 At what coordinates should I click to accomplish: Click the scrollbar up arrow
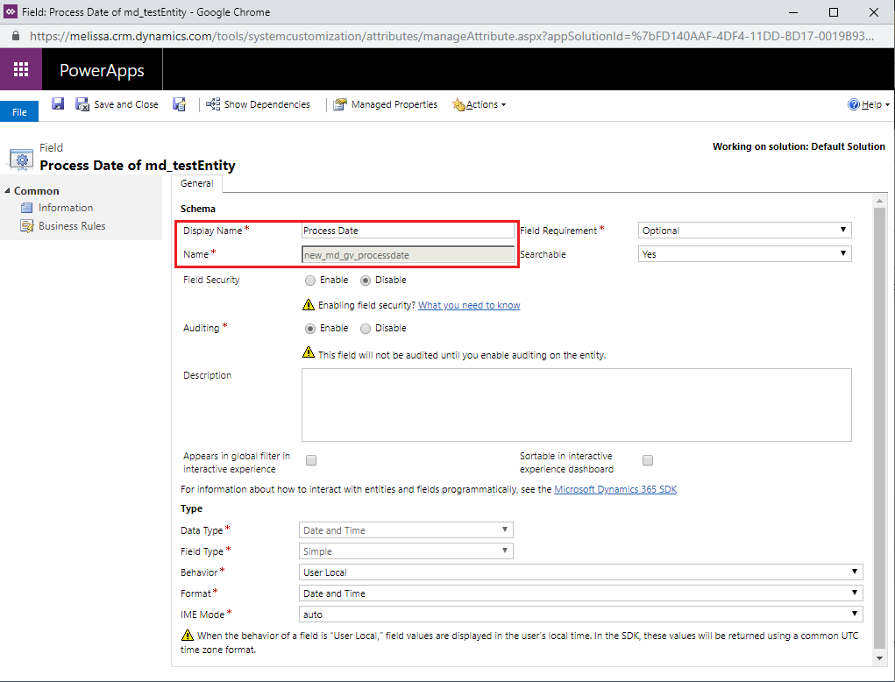pos(879,201)
